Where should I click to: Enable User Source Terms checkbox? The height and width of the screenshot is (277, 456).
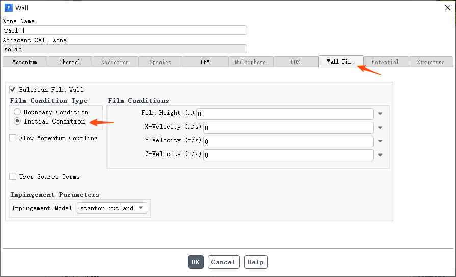(13, 177)
